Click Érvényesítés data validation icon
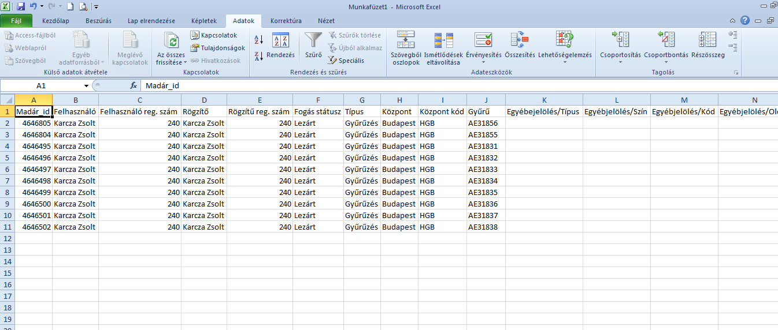Screen dimensions: 778x330 [x=483, y=40]
